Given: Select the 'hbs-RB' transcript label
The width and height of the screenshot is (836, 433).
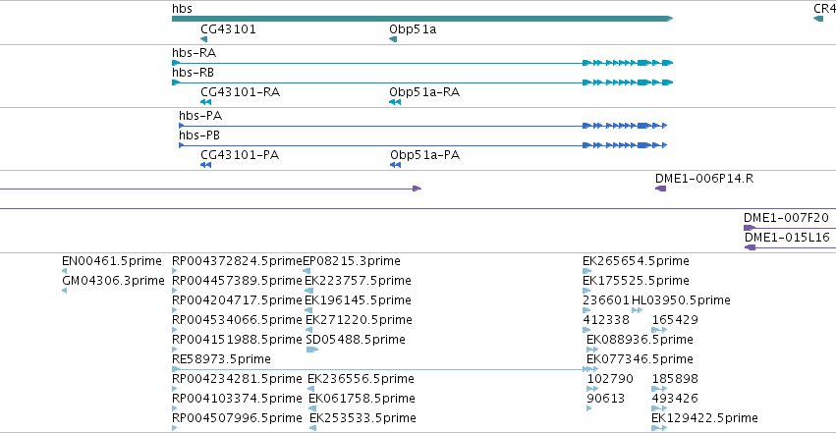Looking at the screenshot, I should point(193,73).
